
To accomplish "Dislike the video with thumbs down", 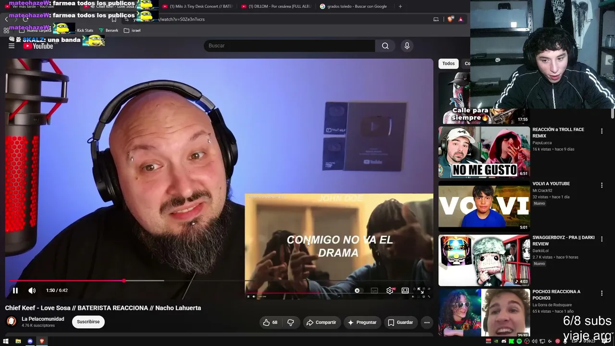I will pos(291,322).
